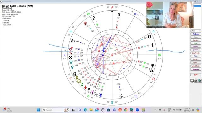202x113 pixels.
Task: Click the Ceres glyph near Capricorn
Action: (x=94, y=18)
